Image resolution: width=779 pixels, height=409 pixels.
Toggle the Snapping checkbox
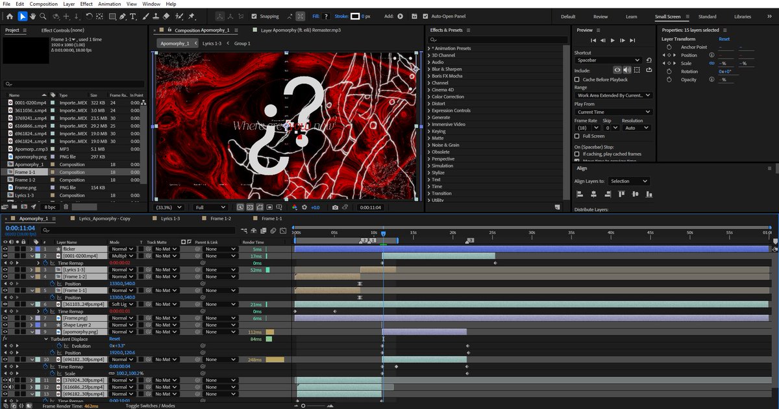[x=254, y=16]
